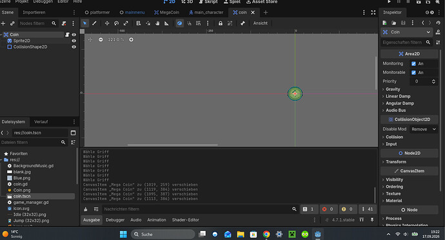Image resolution: width=445 pixels, height=240 pixels.
Task: Instantiate a child scene link icon
Action: tap(12, 23)
